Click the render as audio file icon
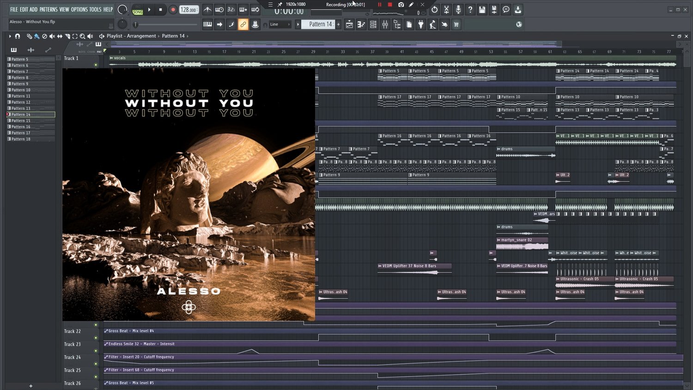Viewport: 693px width, 390px height. (x=494, y=9)
